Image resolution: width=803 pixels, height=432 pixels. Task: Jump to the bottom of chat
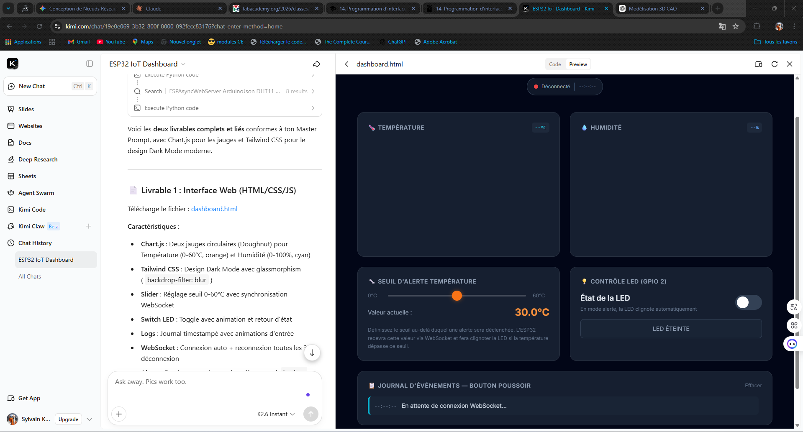(x=312, y=353)
